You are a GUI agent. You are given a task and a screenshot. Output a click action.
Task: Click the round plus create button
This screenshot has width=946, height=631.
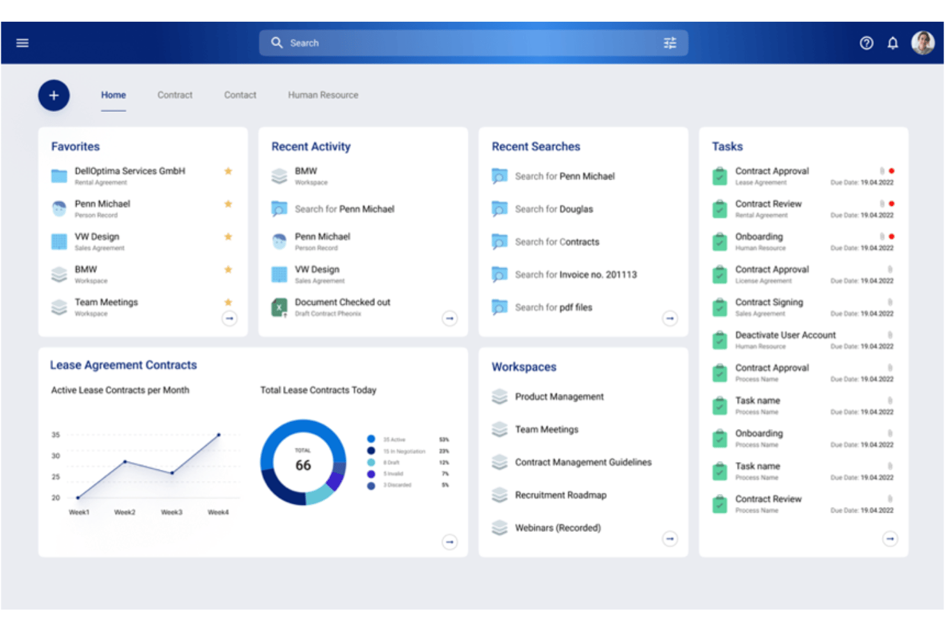click(54, 95)
